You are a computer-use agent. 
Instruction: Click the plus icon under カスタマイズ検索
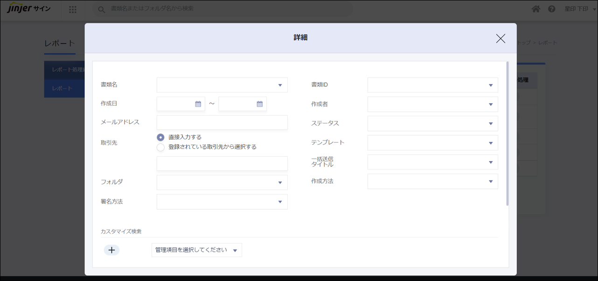(111, 250)
